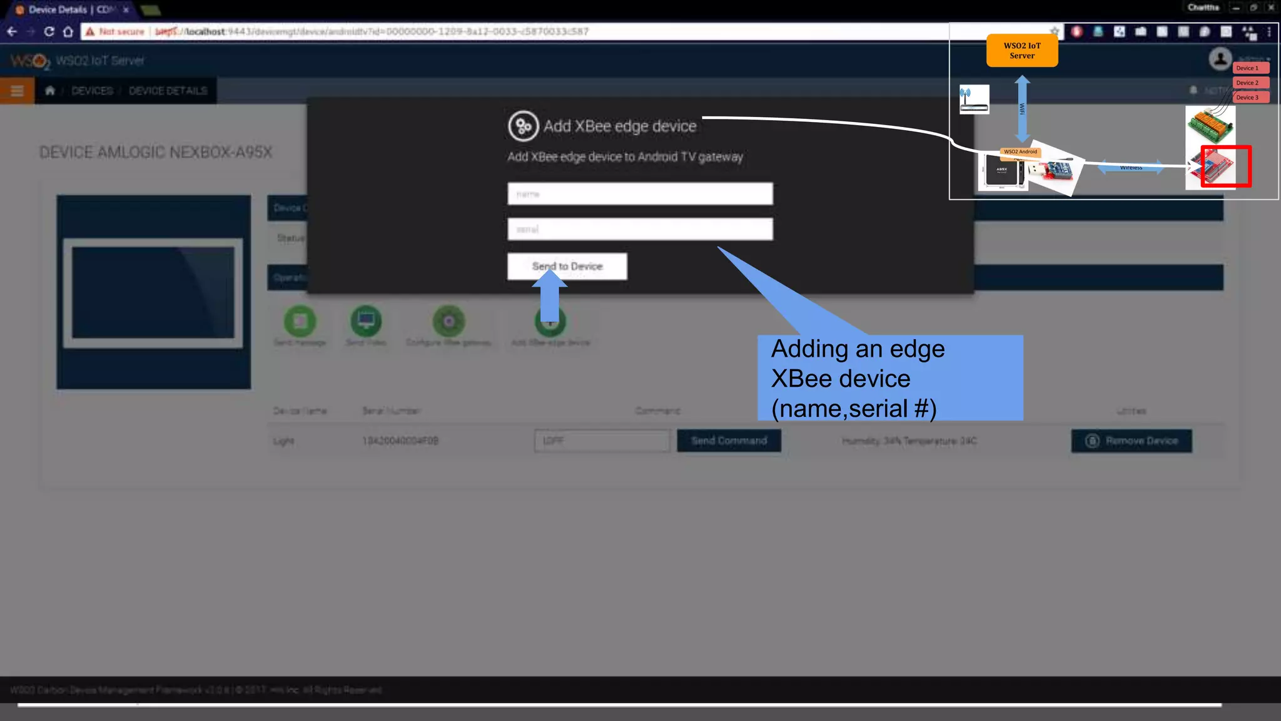Select DEVICE DETAILS breadcrumb item
This screenshot has width=1281, height=721.
click(168, 91)
